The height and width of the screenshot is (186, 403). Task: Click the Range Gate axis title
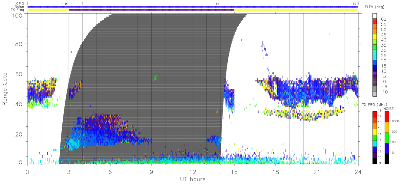pos(6,89)
